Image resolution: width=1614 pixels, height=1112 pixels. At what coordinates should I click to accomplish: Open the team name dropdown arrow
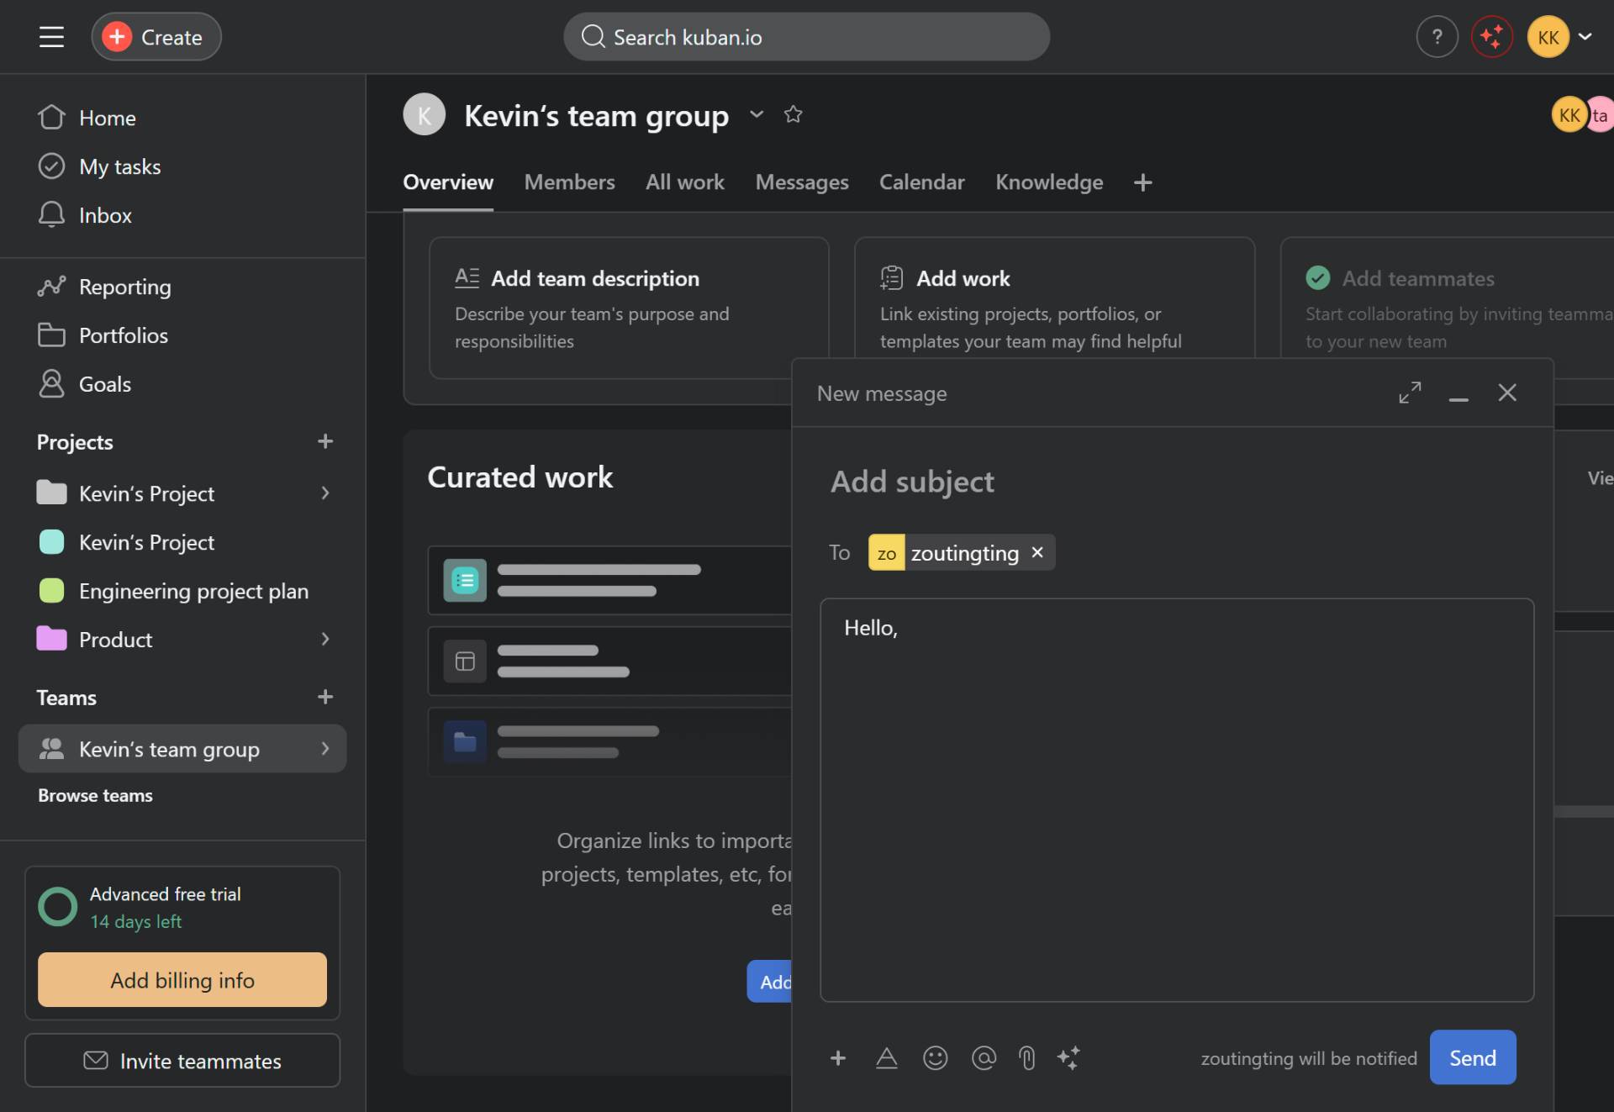click(757, 114)
